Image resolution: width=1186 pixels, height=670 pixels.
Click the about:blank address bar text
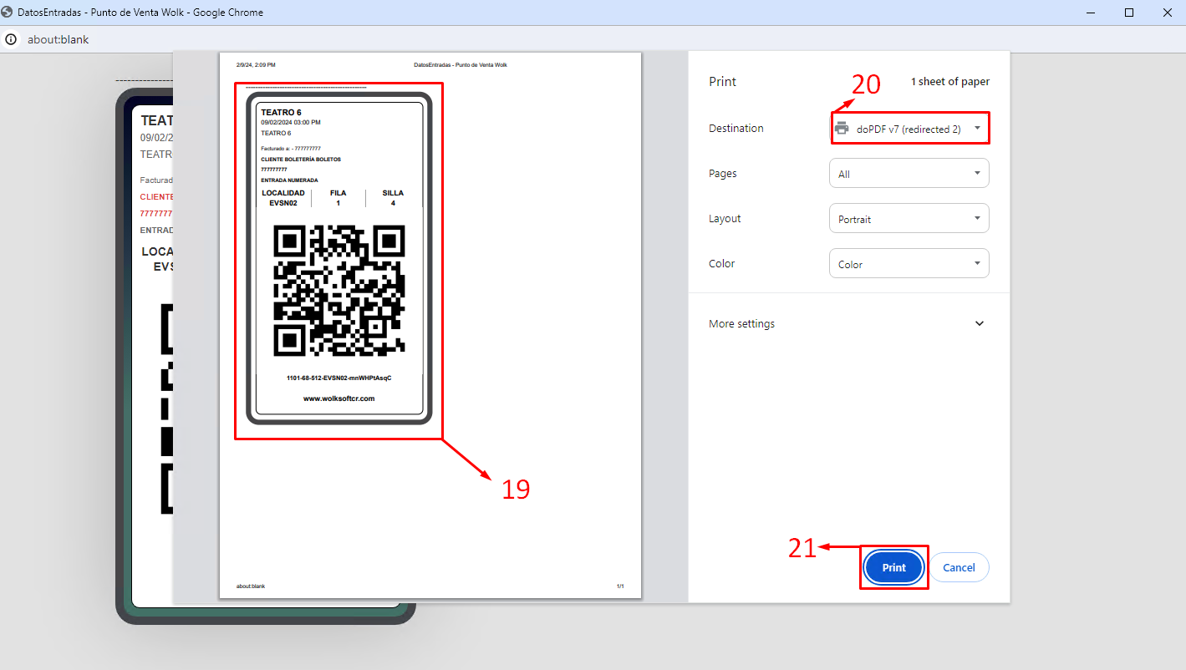point(58,39)
